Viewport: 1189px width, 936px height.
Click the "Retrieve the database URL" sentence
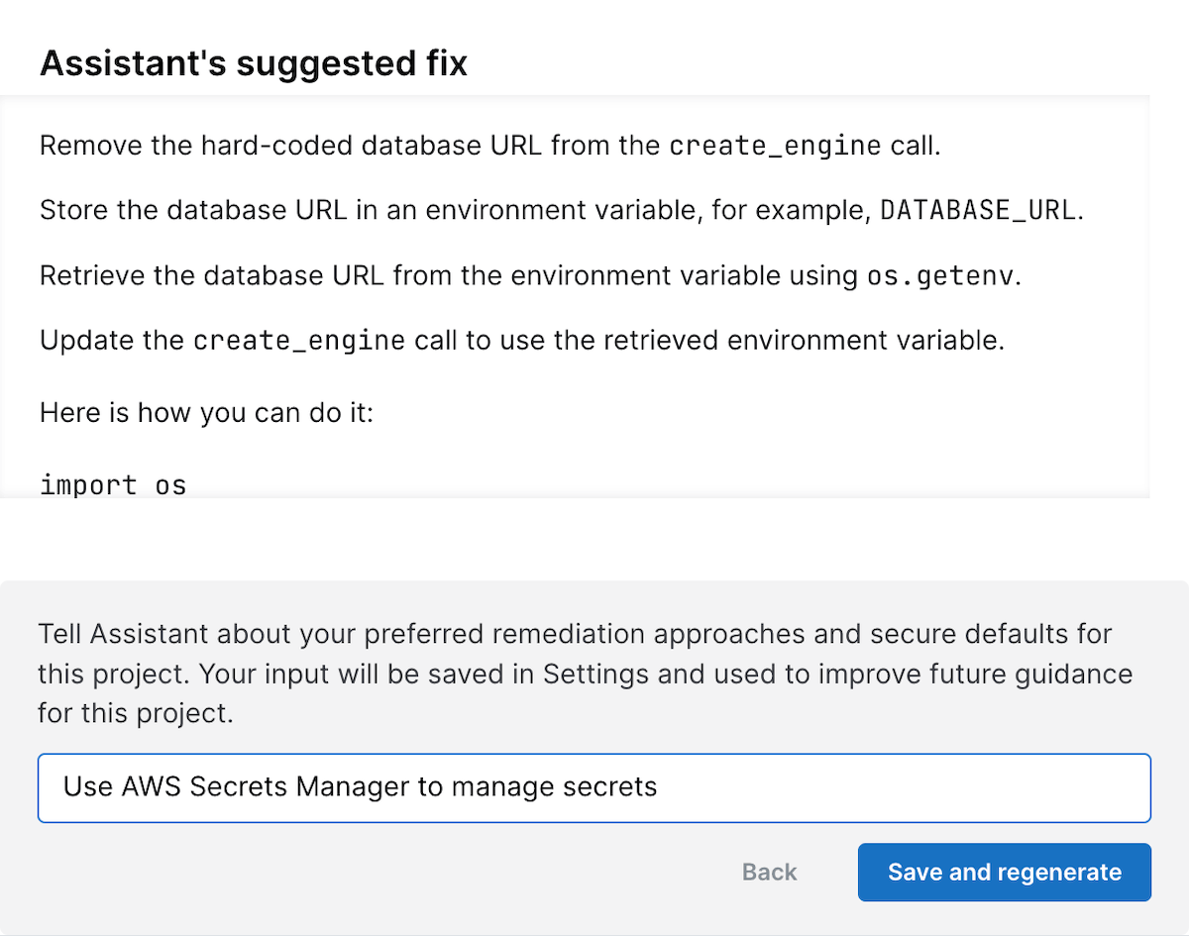(297, 275)
